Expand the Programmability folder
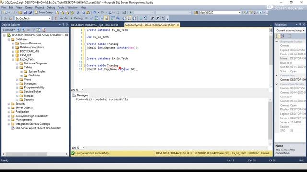The image size is (307, 172). coord(17,87)
